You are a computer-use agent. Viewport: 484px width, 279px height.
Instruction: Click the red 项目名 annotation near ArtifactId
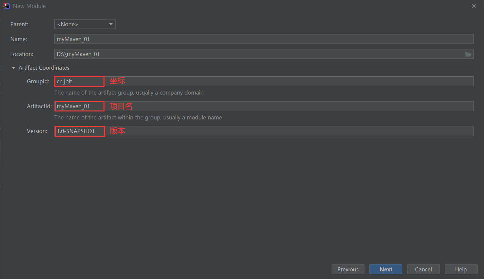121,106
